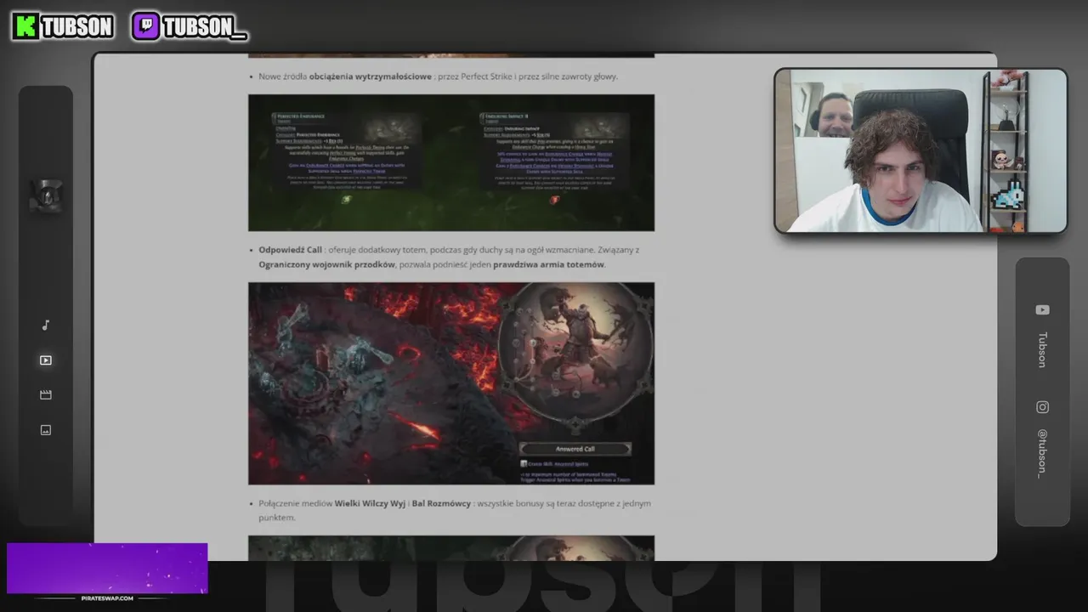Open the image gallery icon in left sidebar

(x=46, y=430)
